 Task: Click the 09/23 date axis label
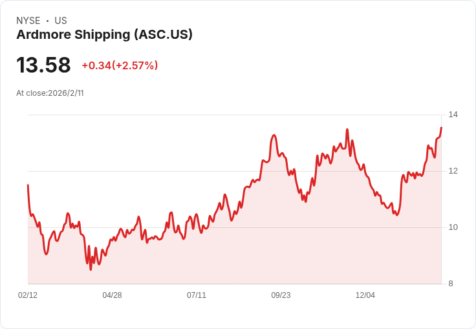tap(281, 295)
